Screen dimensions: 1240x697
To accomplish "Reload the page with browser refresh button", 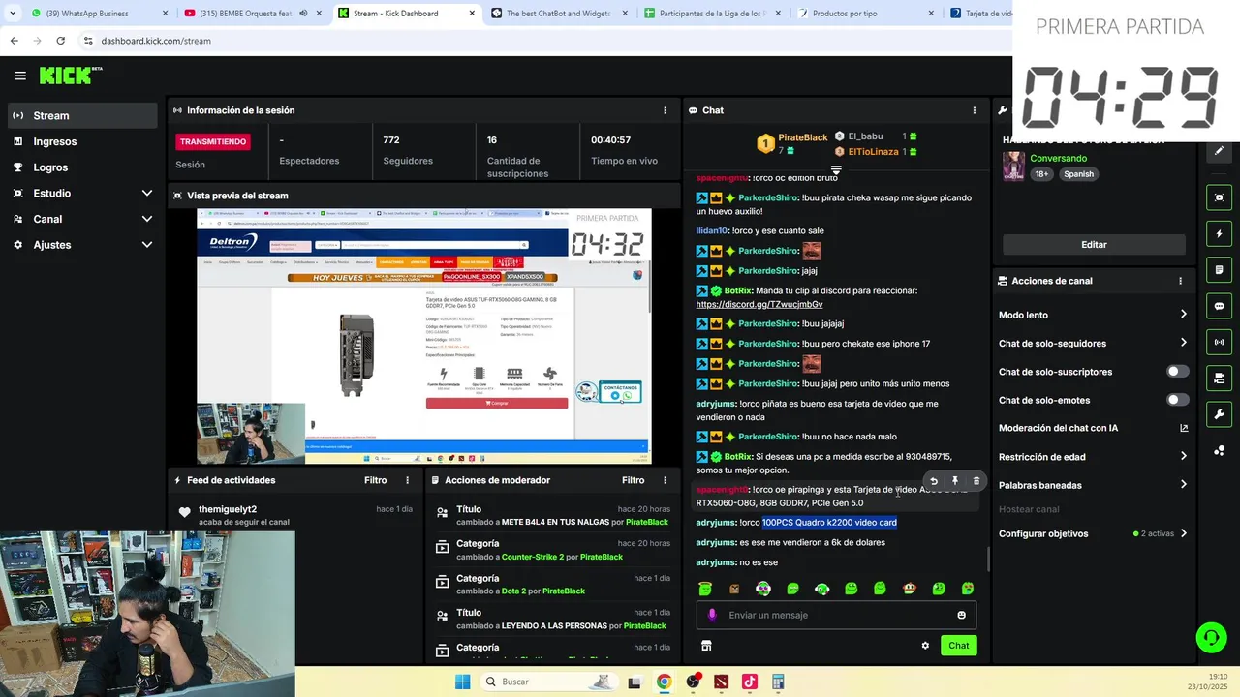I will pos(60,41).
